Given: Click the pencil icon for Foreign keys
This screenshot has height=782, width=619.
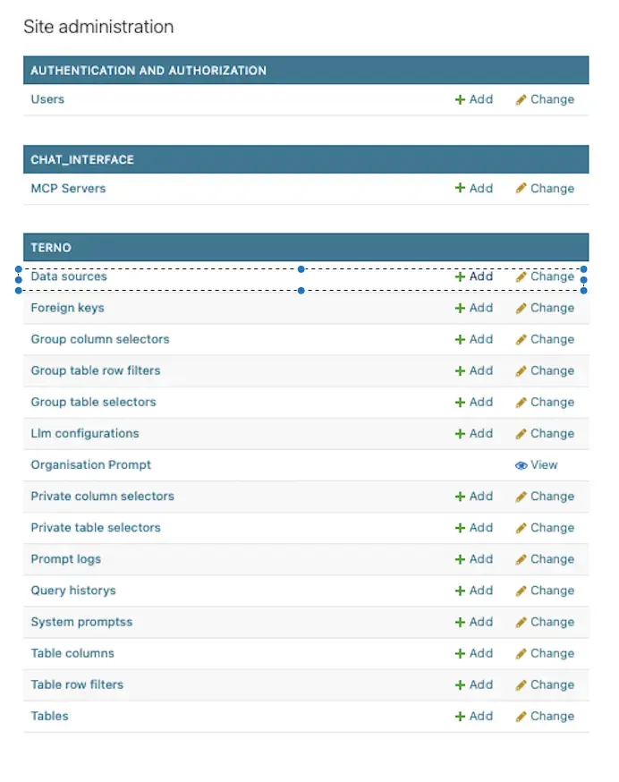Looking at the screenshot, I should (521, 309).
